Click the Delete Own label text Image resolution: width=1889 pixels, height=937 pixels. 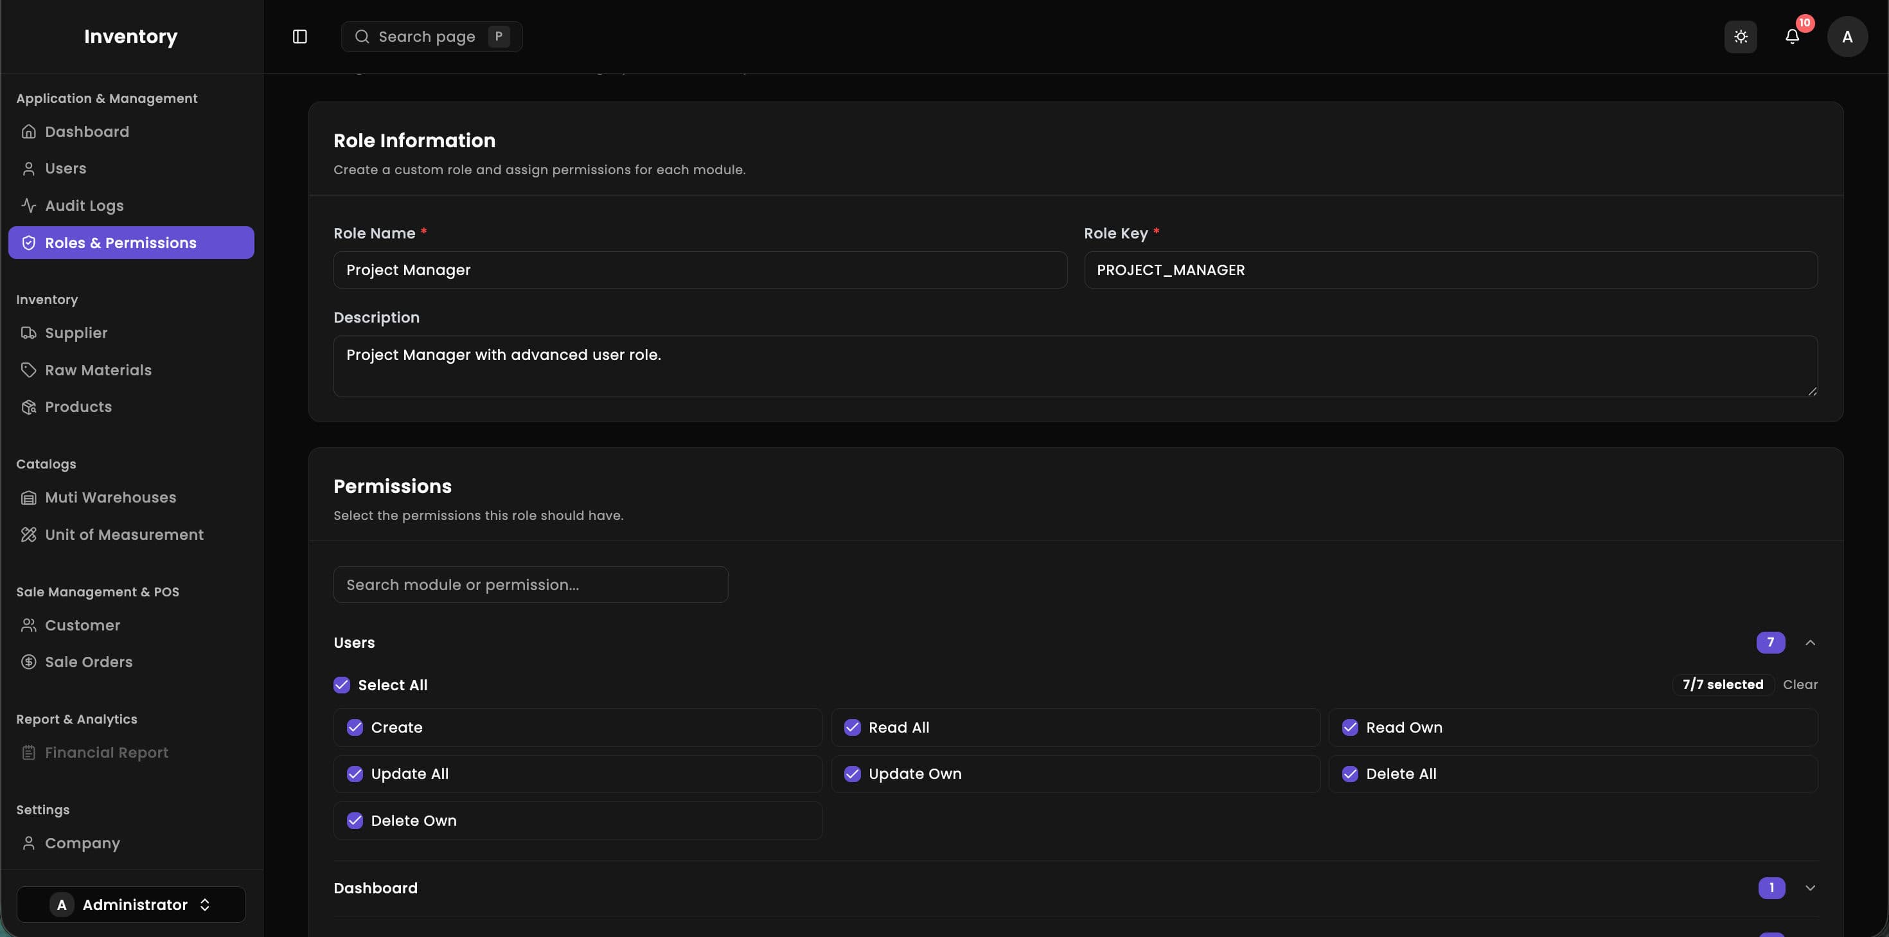(x=414, y=821)
